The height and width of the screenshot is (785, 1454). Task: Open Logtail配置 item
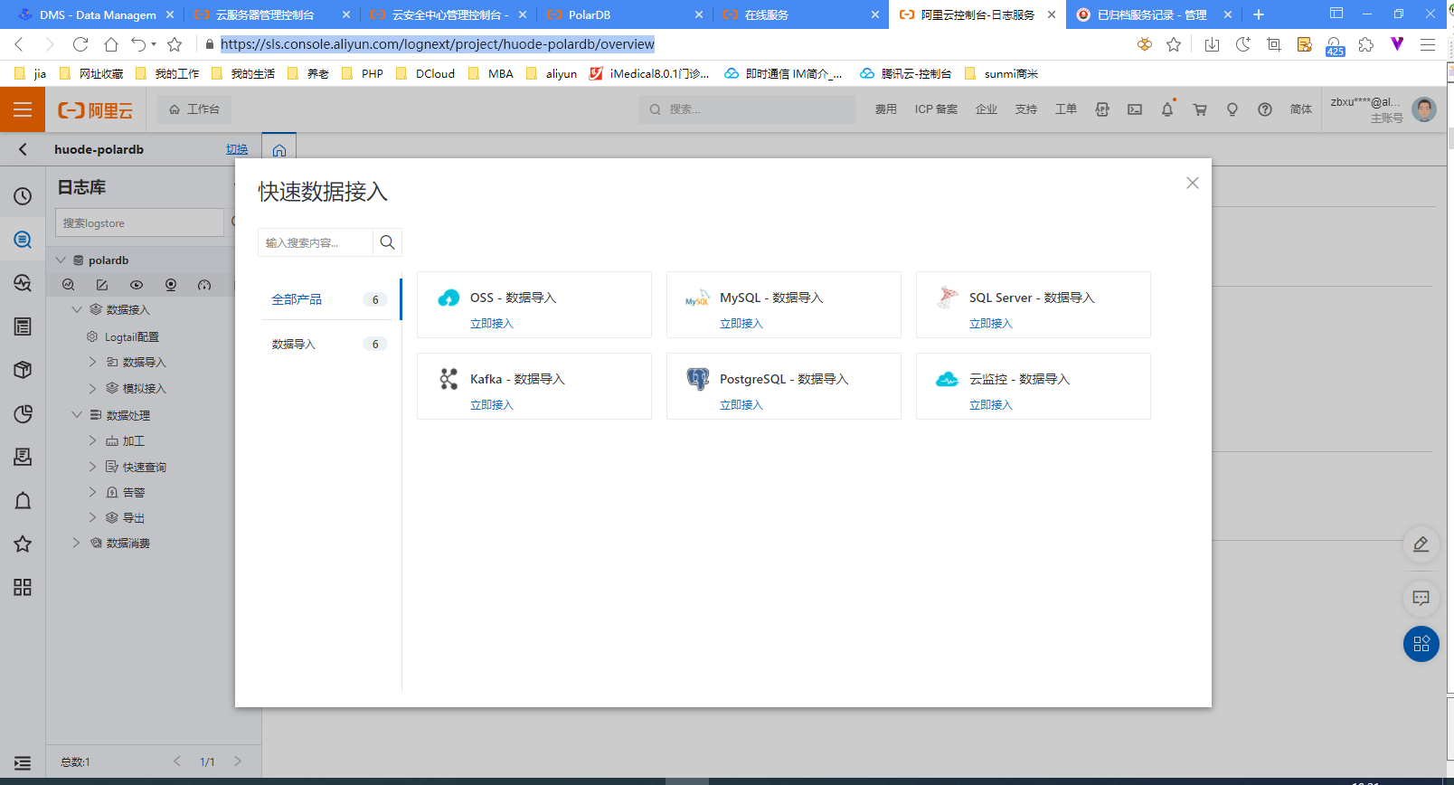tap(132, 336)
